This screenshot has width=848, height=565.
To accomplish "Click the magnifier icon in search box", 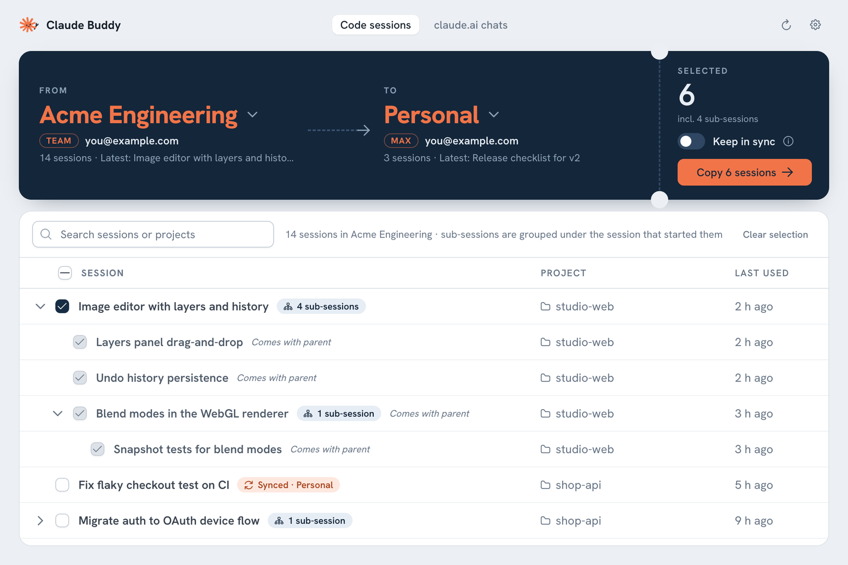I will (46, 234).
